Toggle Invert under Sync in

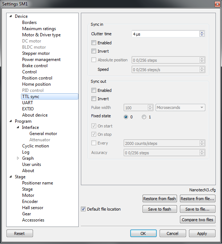(x=94, y=51)
